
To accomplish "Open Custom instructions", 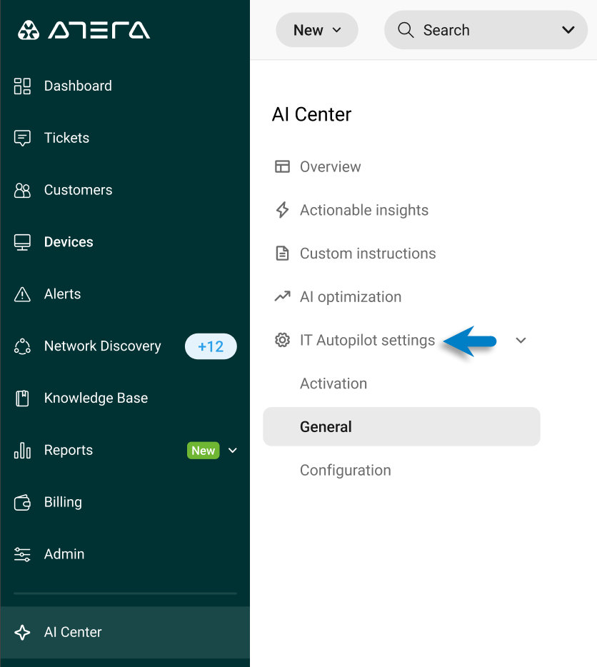I will coord(368,254).
